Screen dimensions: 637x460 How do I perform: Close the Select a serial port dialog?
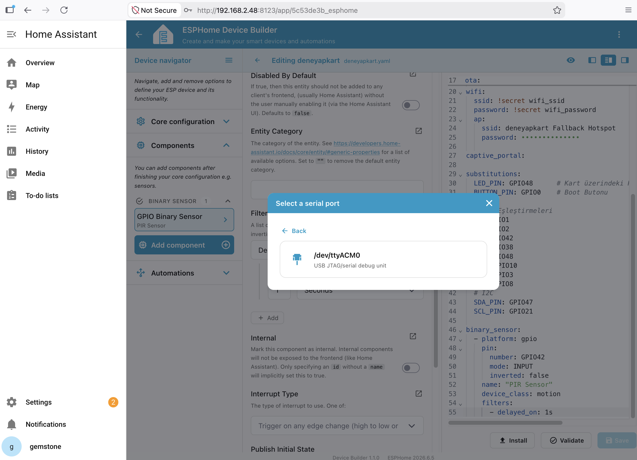pyautogui.click(x=489, y=203)
